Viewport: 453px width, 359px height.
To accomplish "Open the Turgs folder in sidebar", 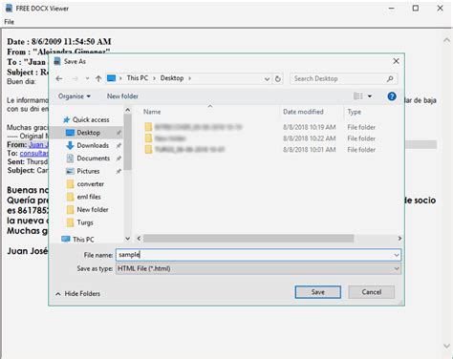I will [85, 222].
